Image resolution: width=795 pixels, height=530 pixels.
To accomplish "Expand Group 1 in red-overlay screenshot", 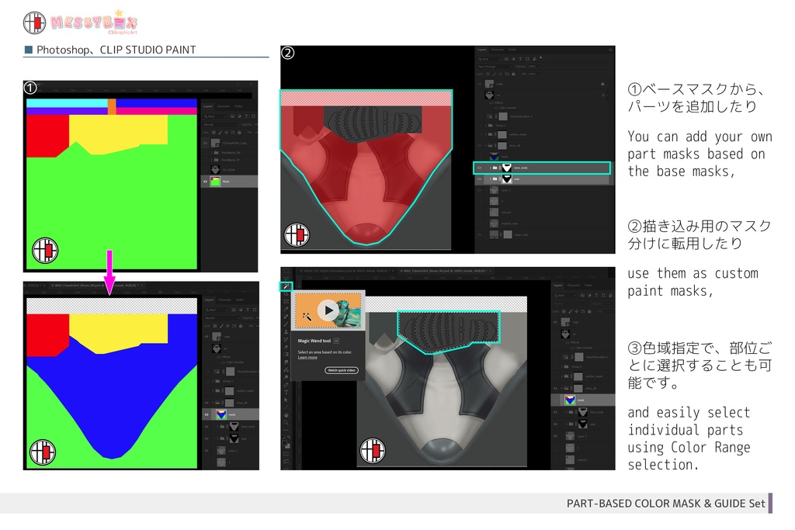I will 486,126.
